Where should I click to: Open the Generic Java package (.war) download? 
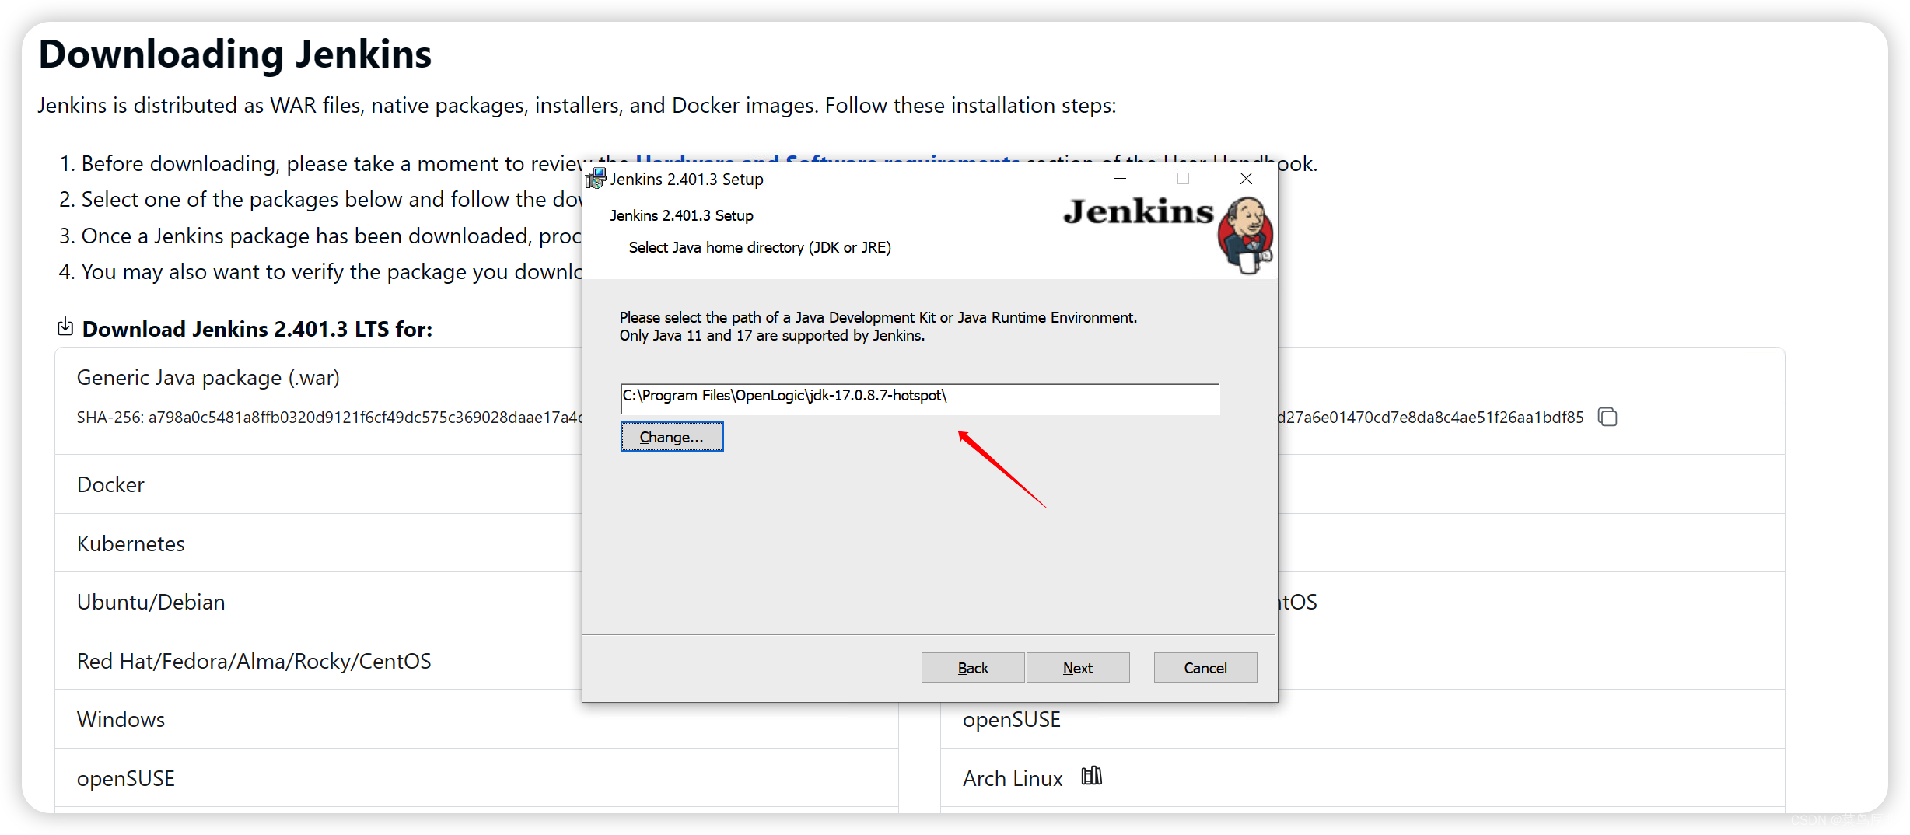pyautogui.click(x=208, y=378)
